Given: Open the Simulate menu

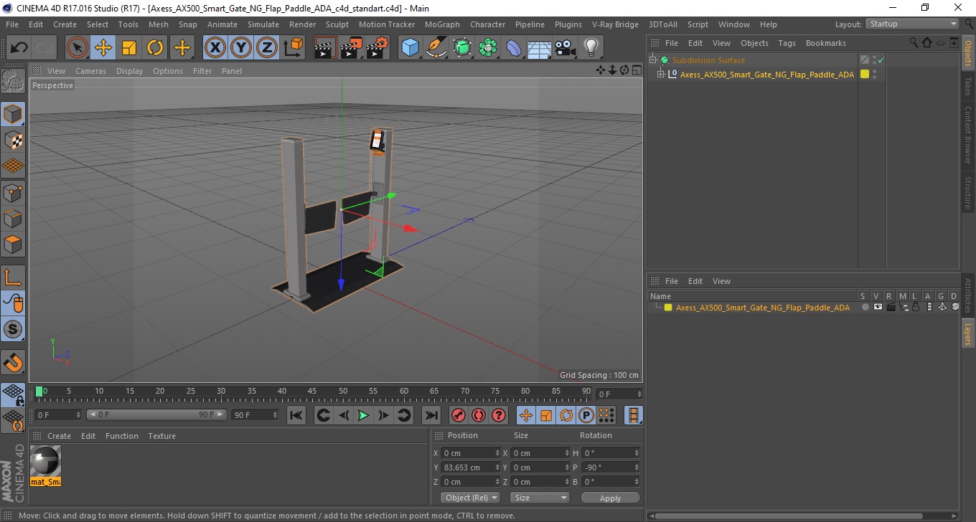Looking at the screenshot, I should coord(263,24).
